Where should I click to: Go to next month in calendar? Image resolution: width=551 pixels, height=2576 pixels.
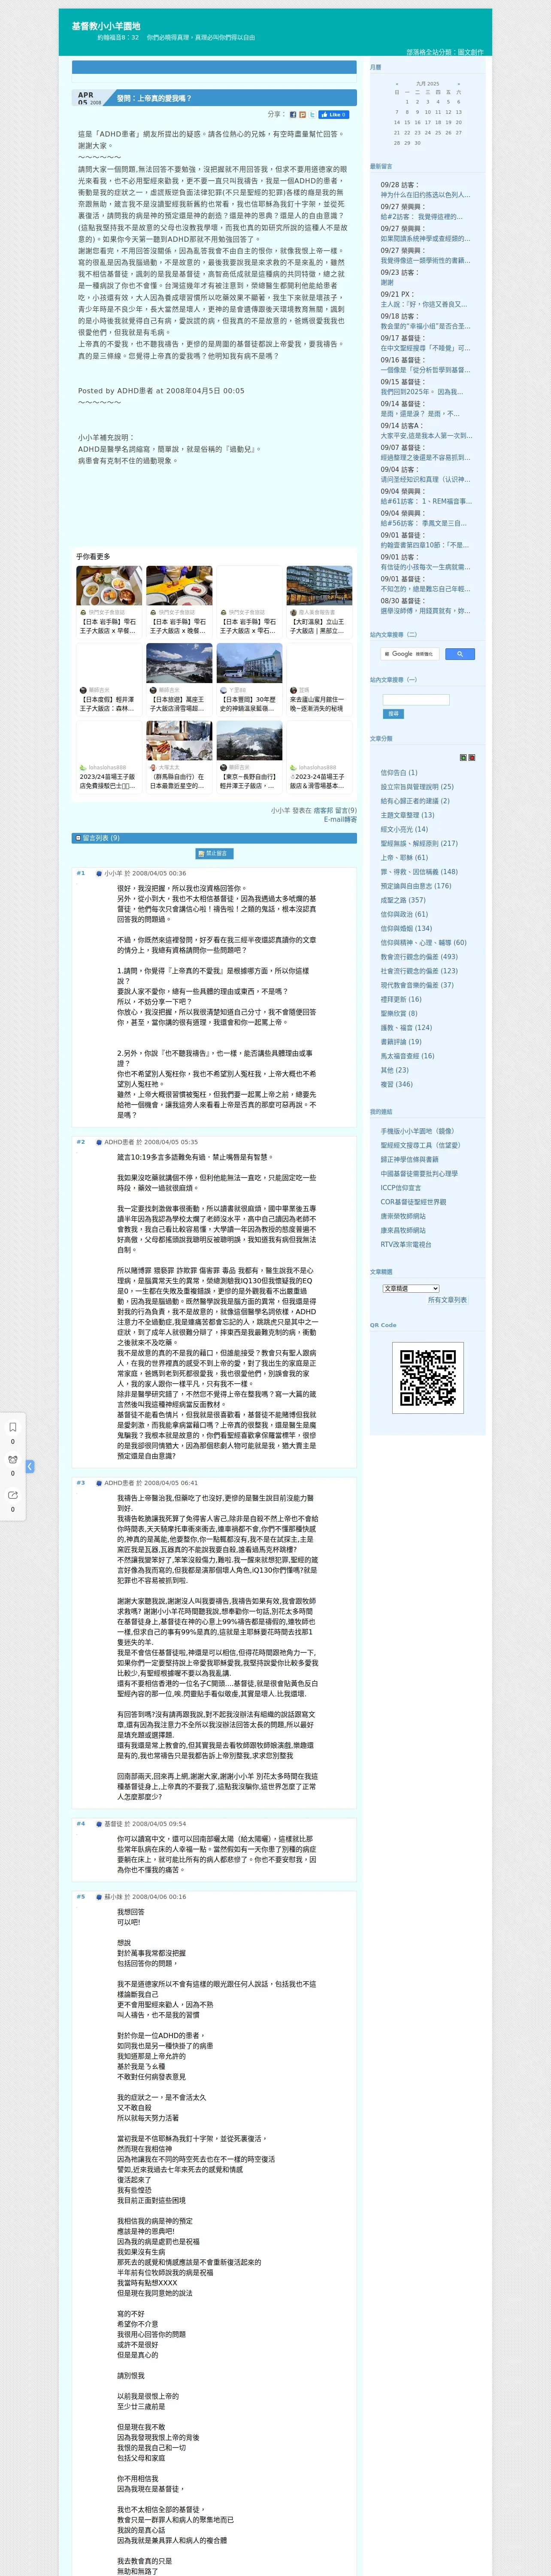[x=459, y=84]
